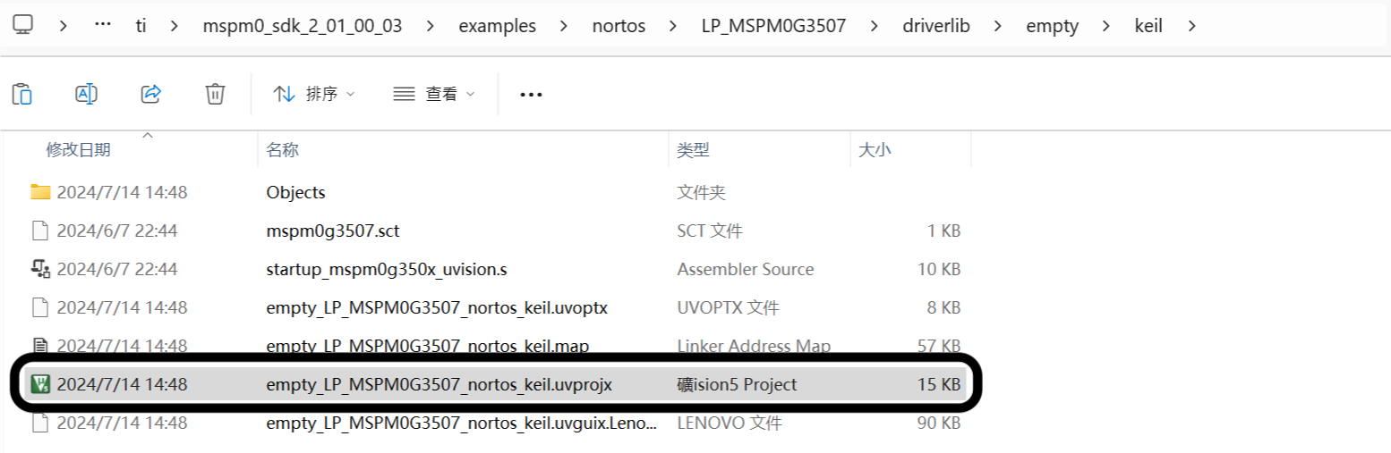Go to the ti folder breadcrumb
The width and height of the screenshot is (1391, 453).
pyautogui.click(x=141, y=26)
